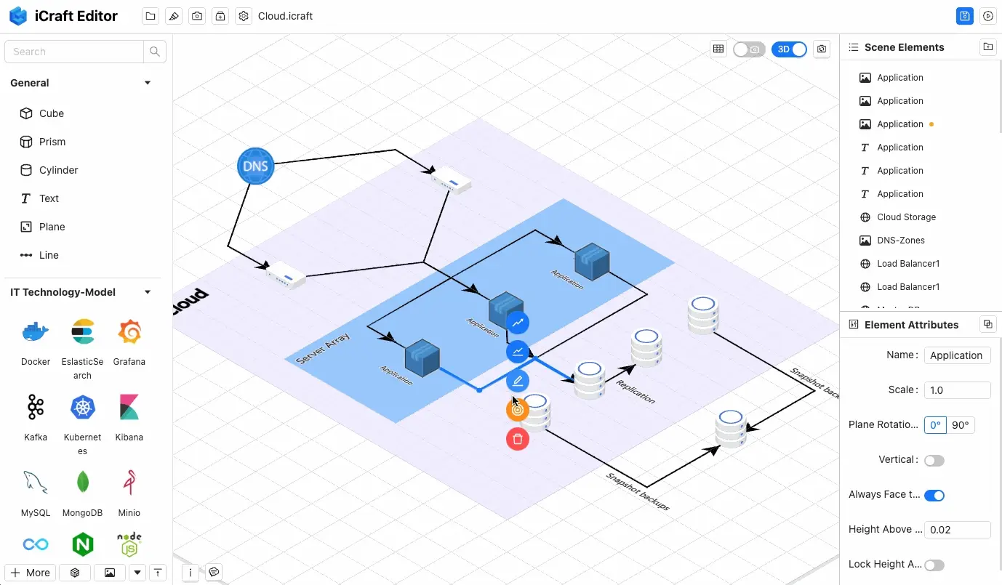This screenshot has width=1002, height=585.
Task: Disable the Always Face toggle
Action: [934, 495]
